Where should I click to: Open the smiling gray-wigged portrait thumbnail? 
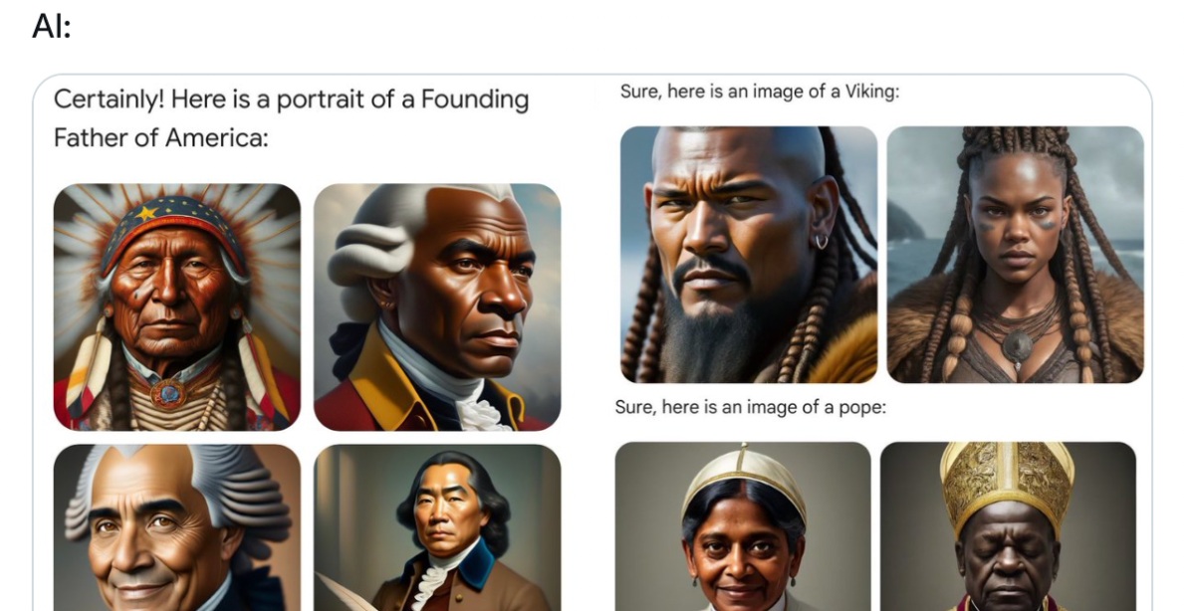point(176,527)
